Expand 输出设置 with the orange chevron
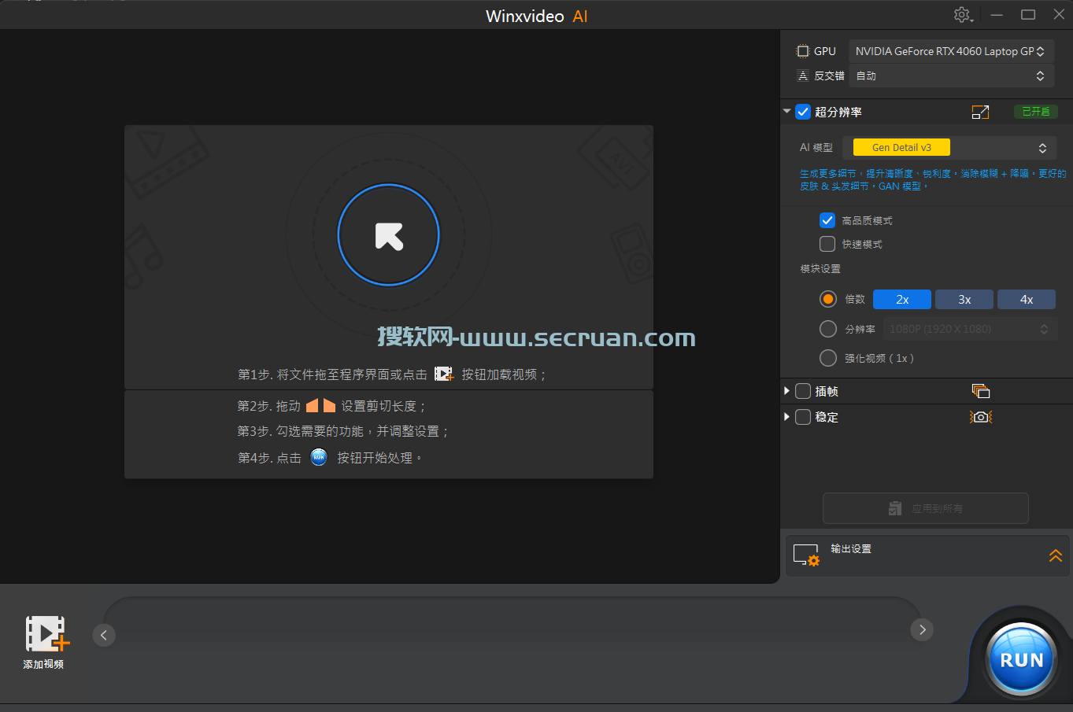 1056,555
